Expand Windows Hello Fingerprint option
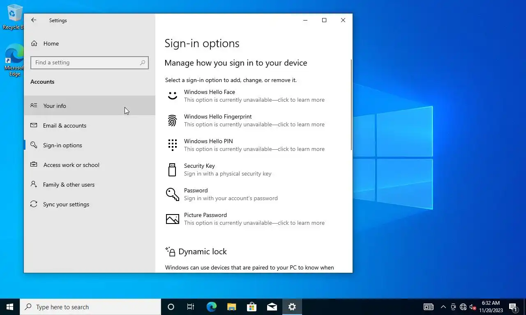This screenshot has width=526, height=315. point(254,121)
